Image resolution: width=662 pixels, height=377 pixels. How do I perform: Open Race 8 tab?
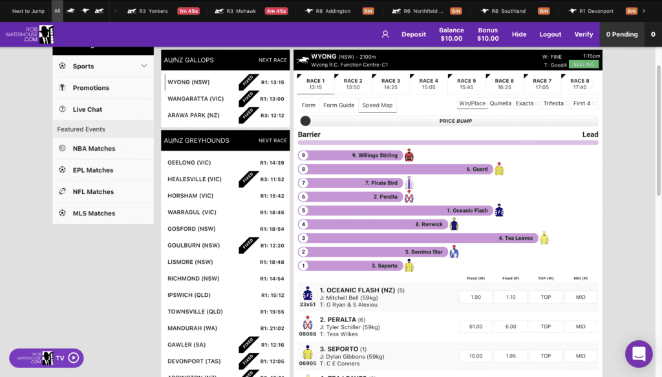pyautogui.click(x=580, y=83)
